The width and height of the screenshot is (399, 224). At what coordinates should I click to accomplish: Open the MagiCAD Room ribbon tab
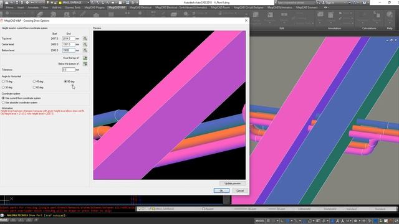[220, 7]
